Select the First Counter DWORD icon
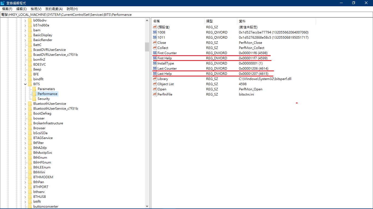The image size is (373, 209). [155, 53]
